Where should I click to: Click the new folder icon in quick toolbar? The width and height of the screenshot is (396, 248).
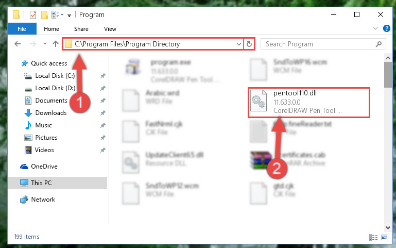pyautogui.click(x=44, y=15)
